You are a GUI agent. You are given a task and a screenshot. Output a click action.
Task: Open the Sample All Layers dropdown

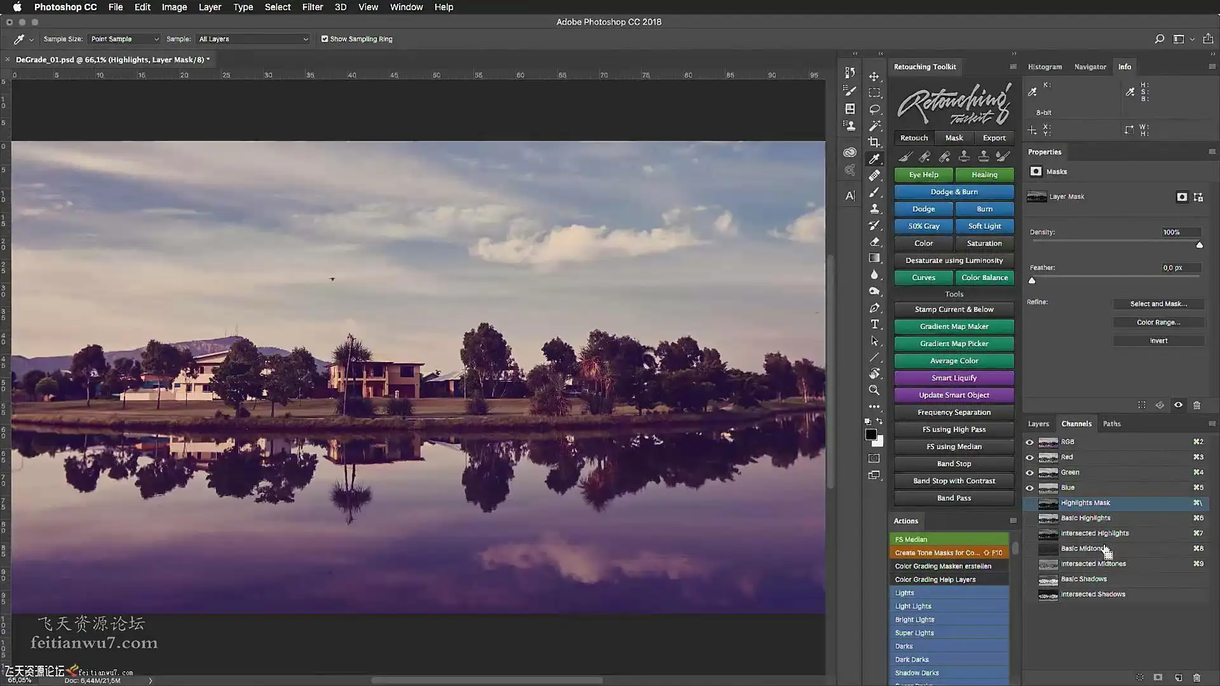click(x=253, y=39)
